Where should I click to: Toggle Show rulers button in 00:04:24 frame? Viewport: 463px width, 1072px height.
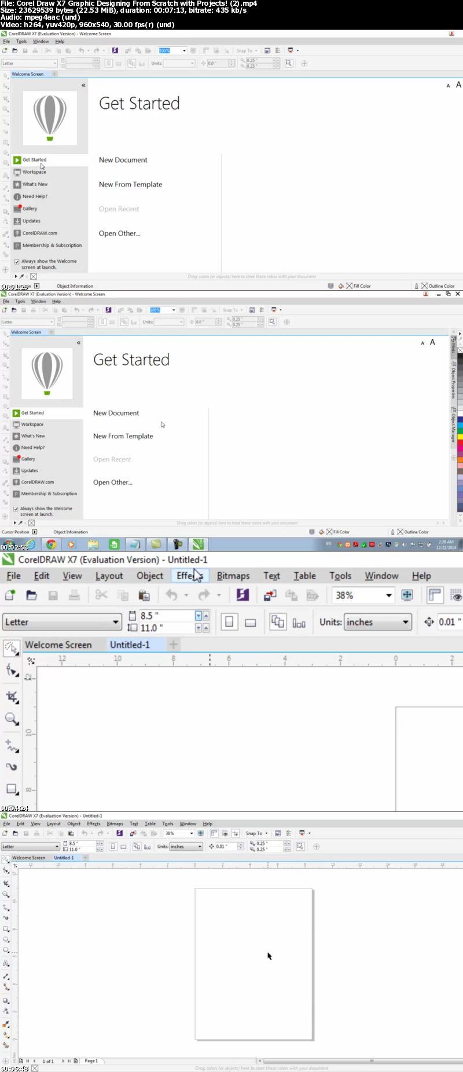click(x=435, y=595)
